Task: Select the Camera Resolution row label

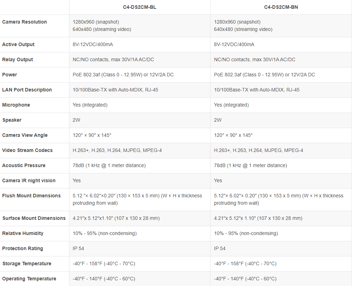Action: point(25,22)
